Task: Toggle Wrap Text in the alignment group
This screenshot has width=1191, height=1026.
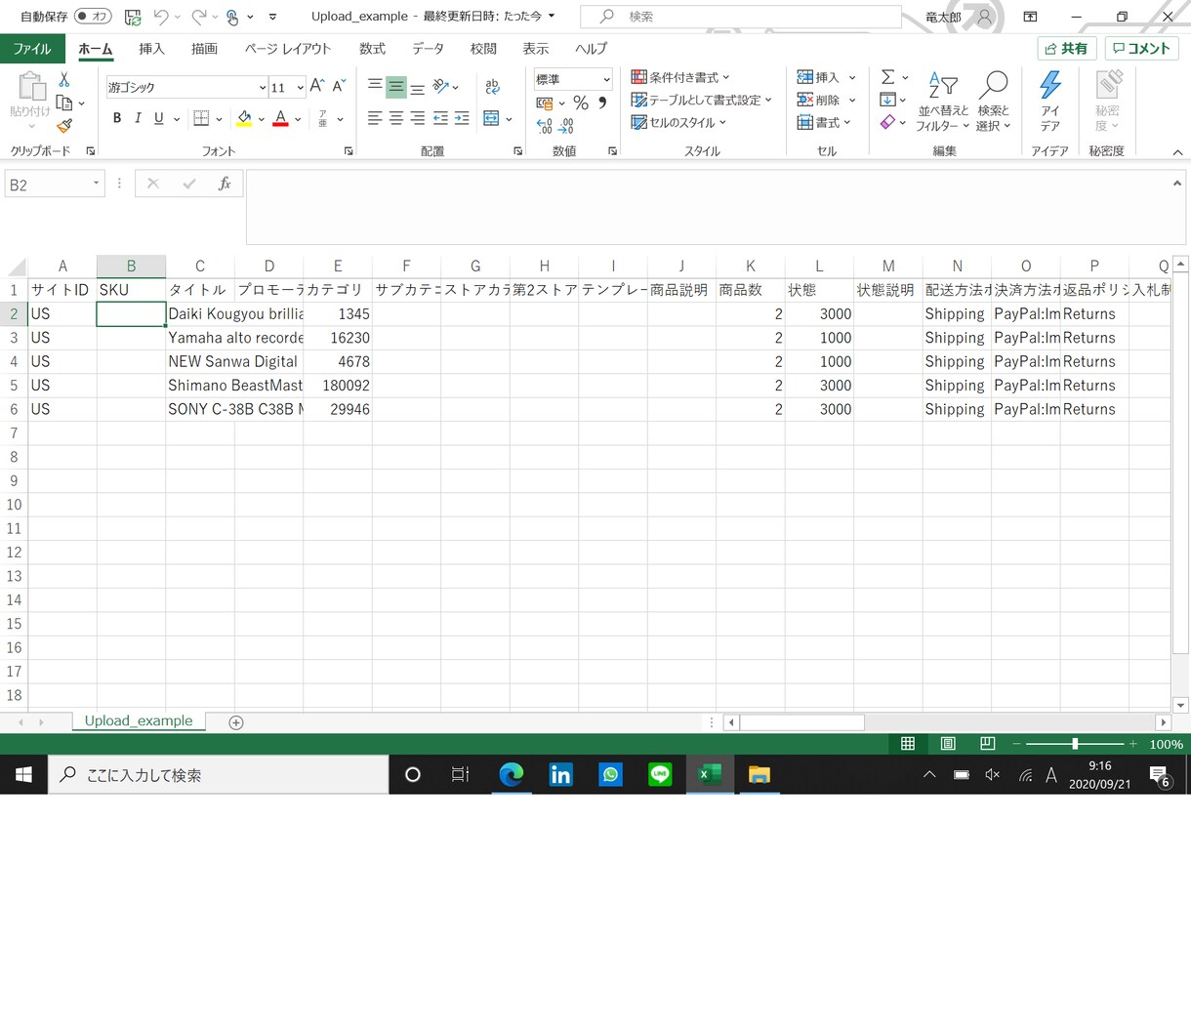Action: point(492,87)
